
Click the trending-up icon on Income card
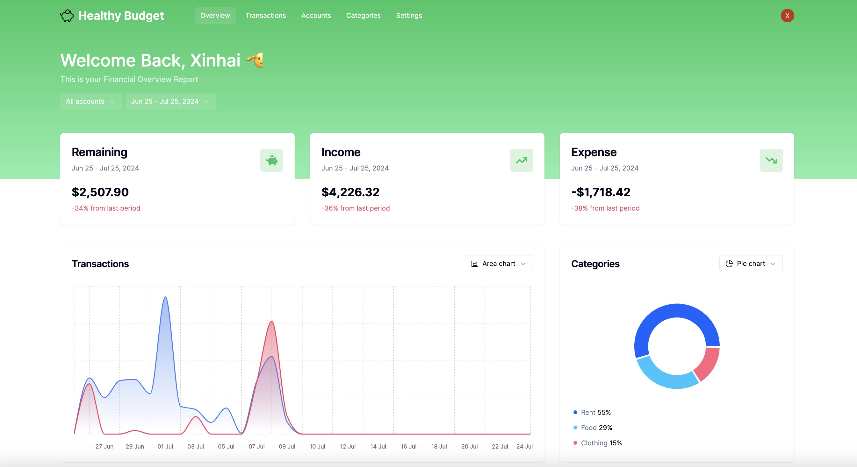[521, 160]
